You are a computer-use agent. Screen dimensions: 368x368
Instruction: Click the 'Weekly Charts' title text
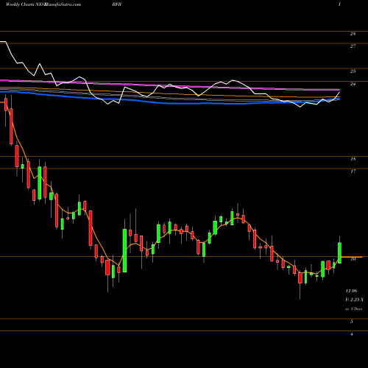(x=20, y=4)
